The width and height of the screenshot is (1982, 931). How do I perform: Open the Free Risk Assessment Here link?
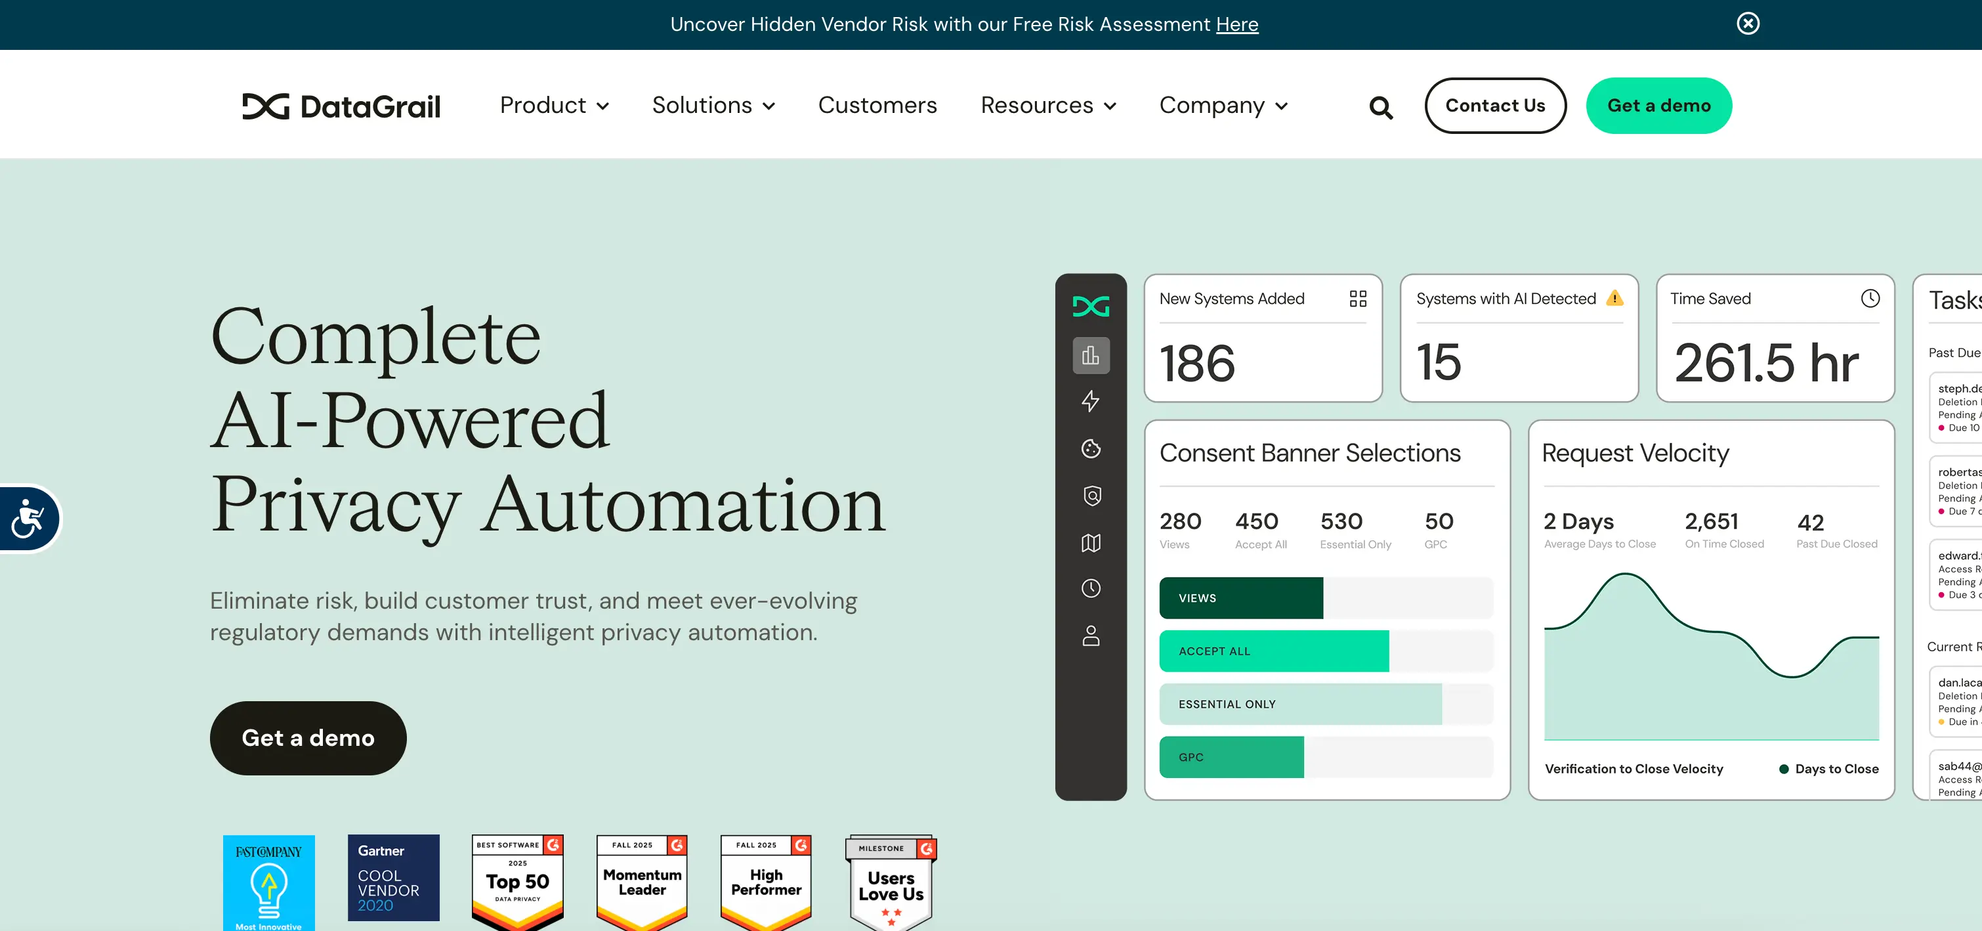tap(1236, 25)
